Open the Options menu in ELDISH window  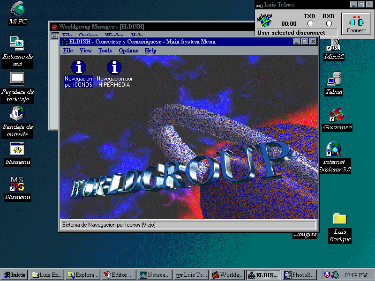point(128,51)
